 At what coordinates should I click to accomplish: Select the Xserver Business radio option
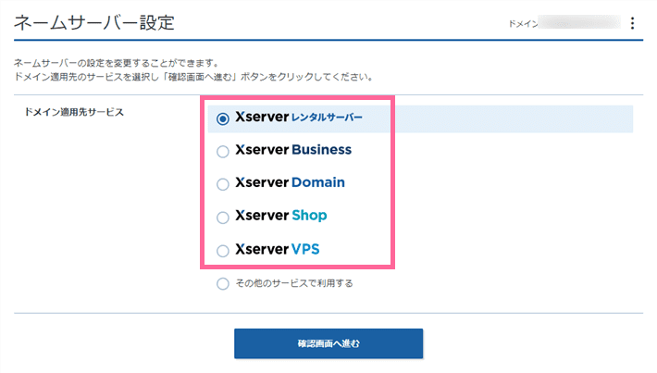click(223, 151)
